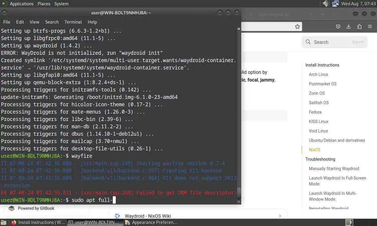Click the network connection icon in the panel

tap(335, 4)
